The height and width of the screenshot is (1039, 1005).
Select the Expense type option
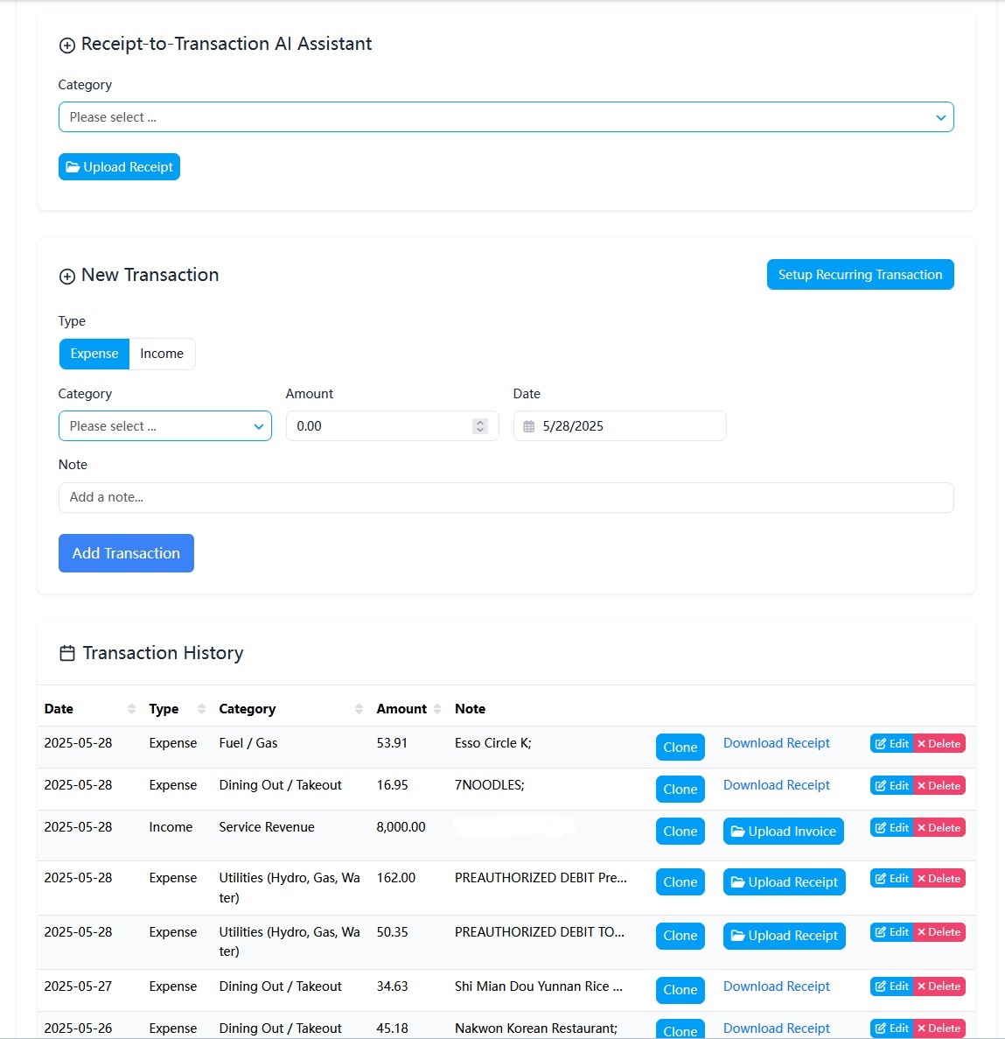point(94,354)
